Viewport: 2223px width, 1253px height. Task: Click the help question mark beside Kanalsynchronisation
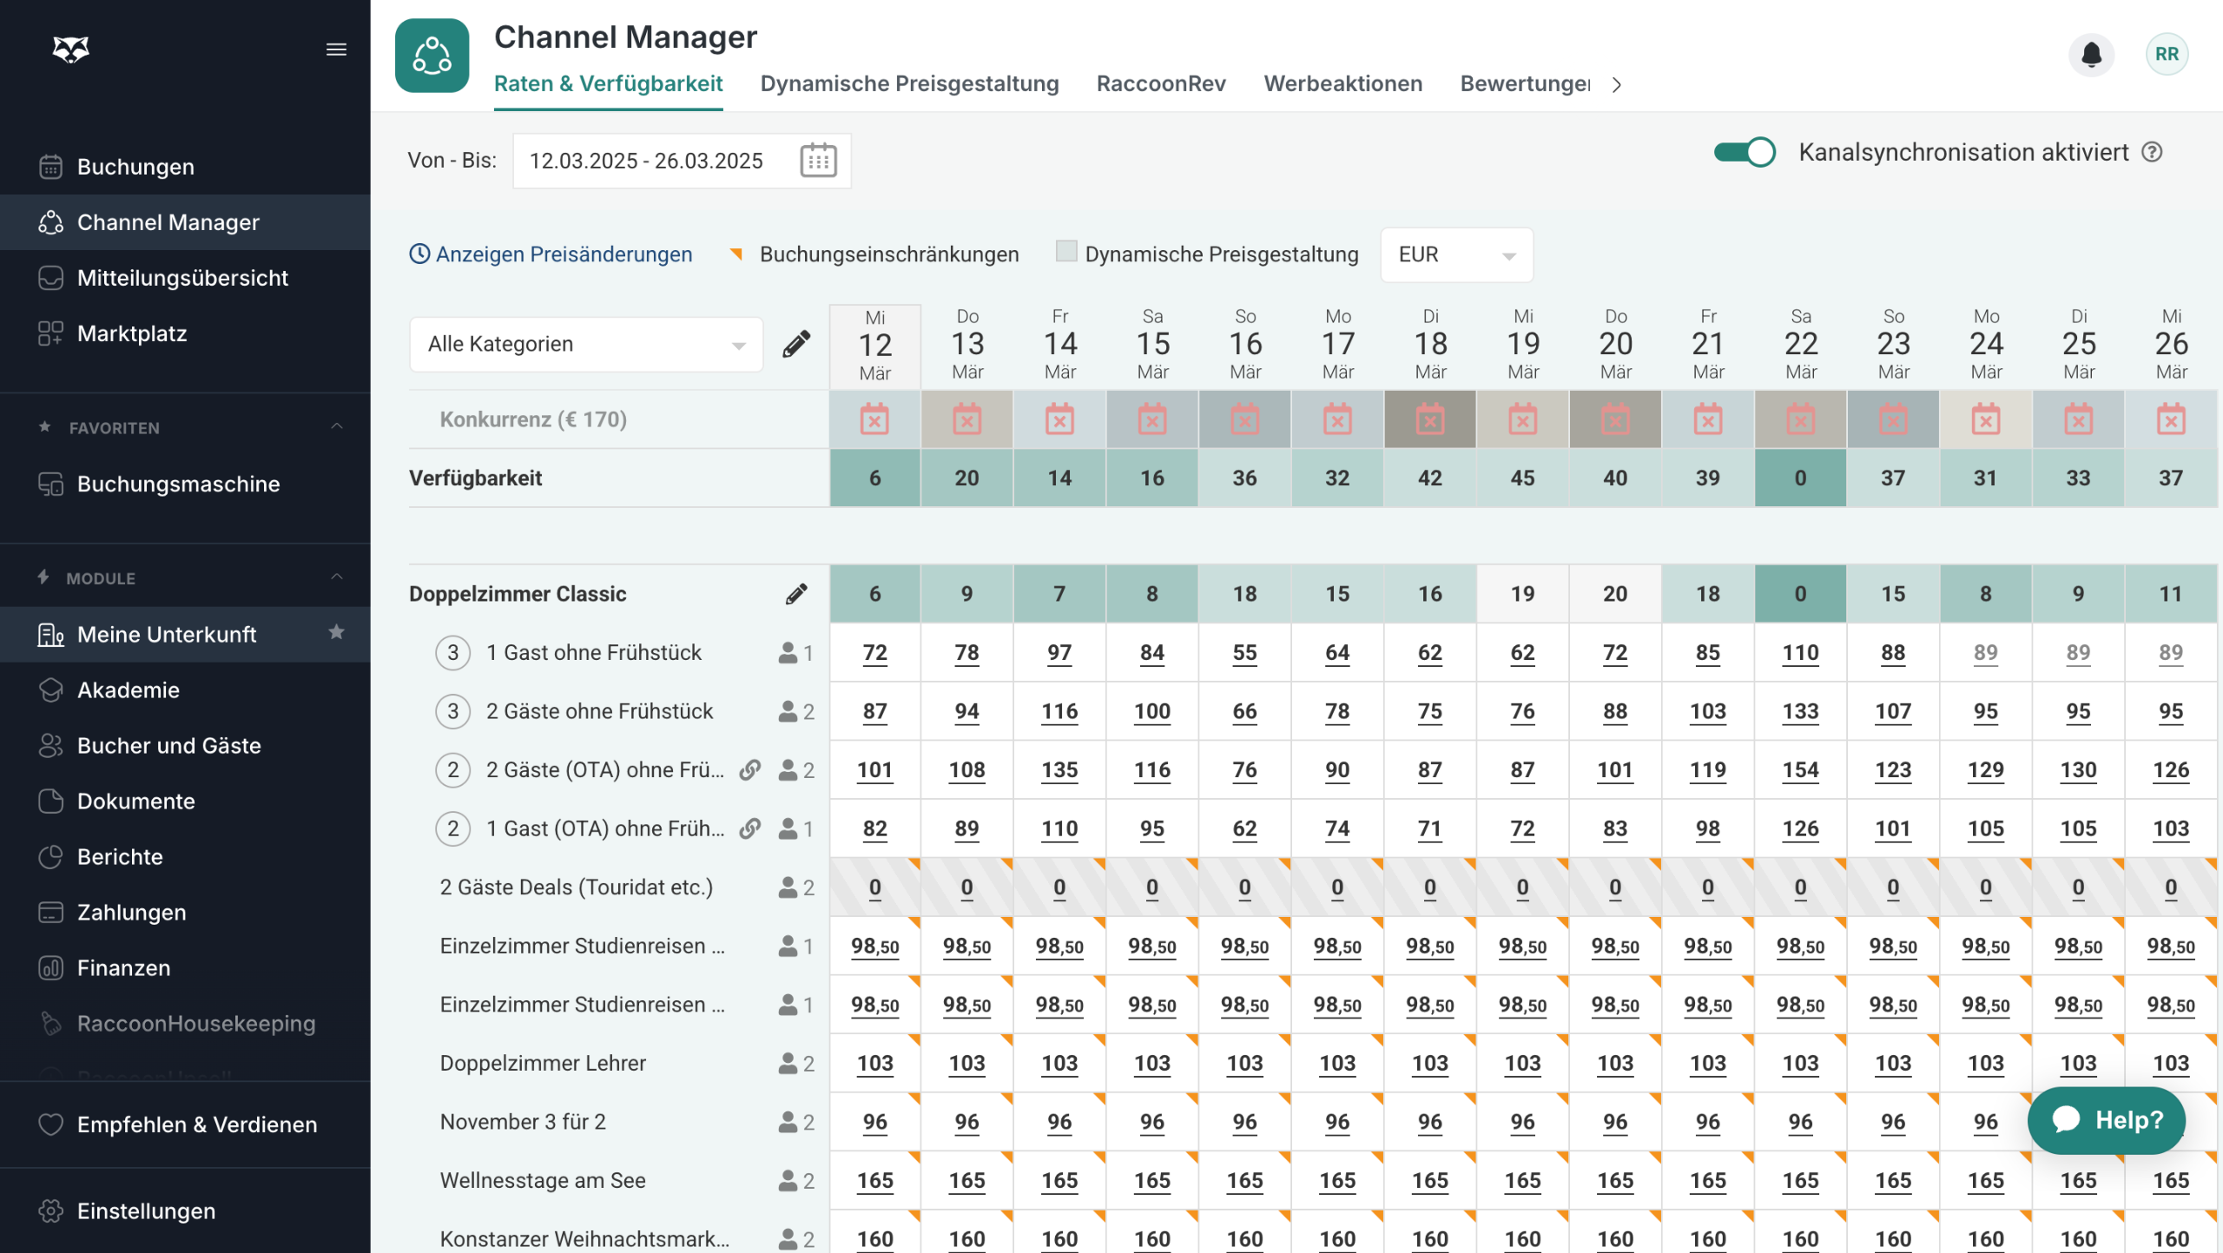click(x=2152, y=152)
